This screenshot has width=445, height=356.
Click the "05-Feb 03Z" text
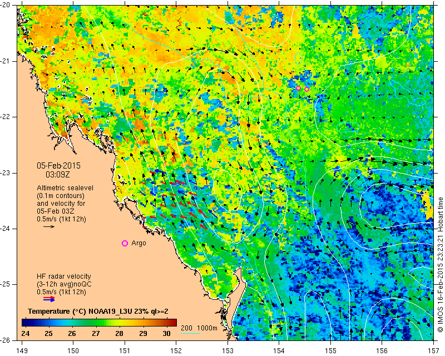[x=55, y=211]
